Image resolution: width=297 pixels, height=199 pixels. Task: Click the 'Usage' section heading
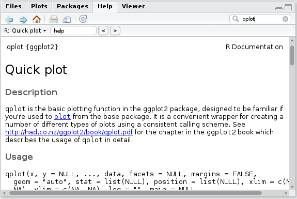coord(19,157)
